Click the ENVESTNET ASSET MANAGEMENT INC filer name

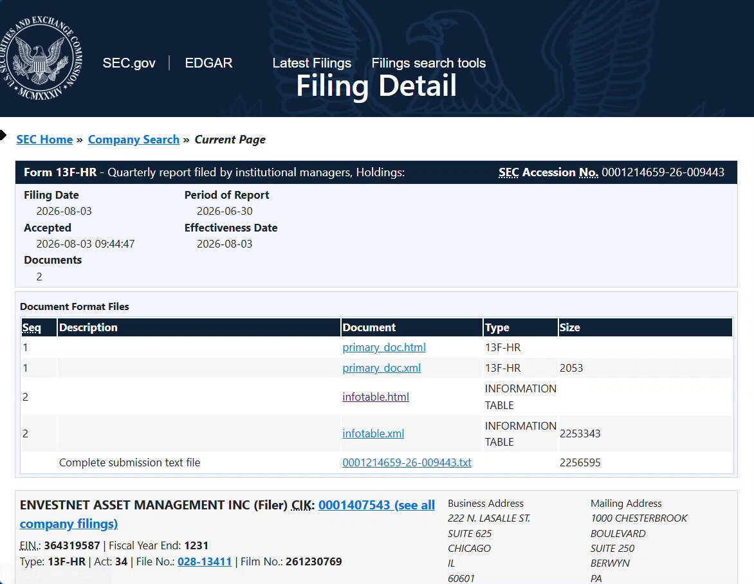(x=135, y=505)
